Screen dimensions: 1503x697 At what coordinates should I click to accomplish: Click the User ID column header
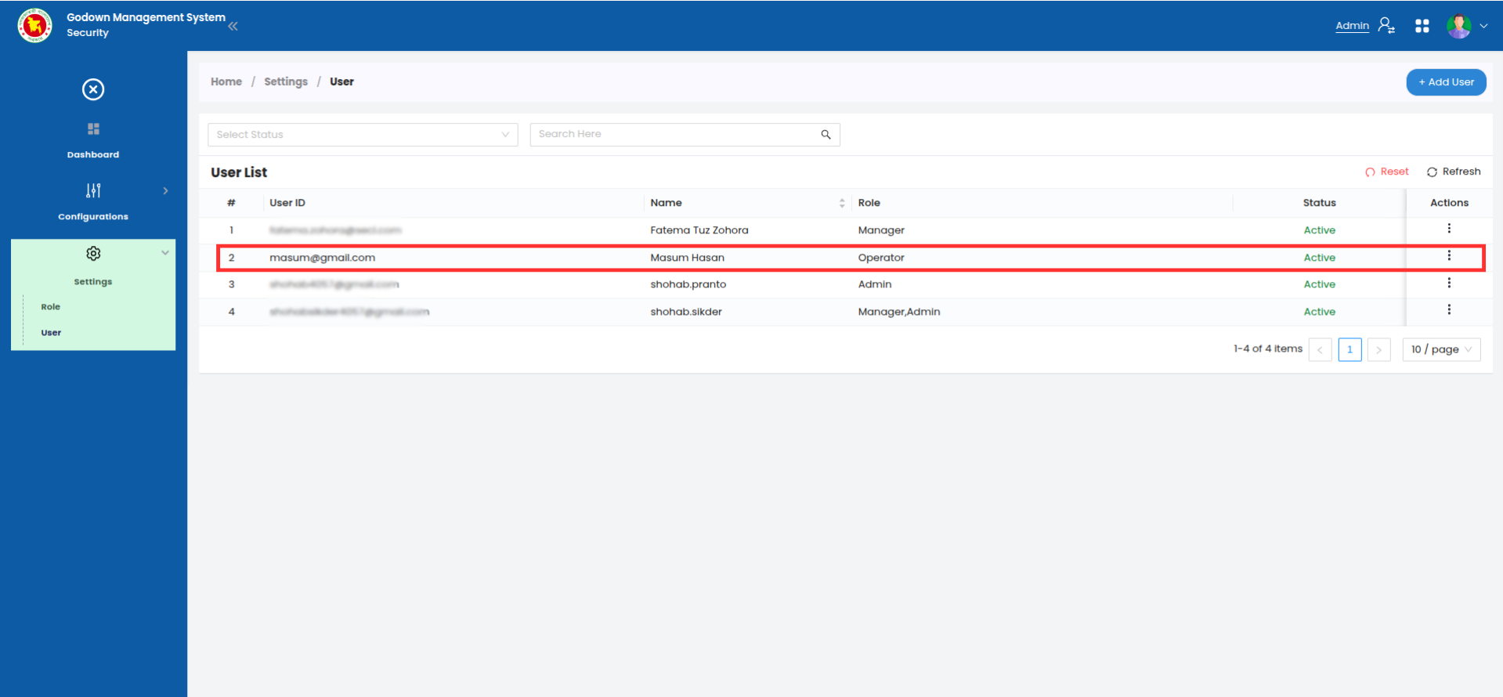[287, 203]
